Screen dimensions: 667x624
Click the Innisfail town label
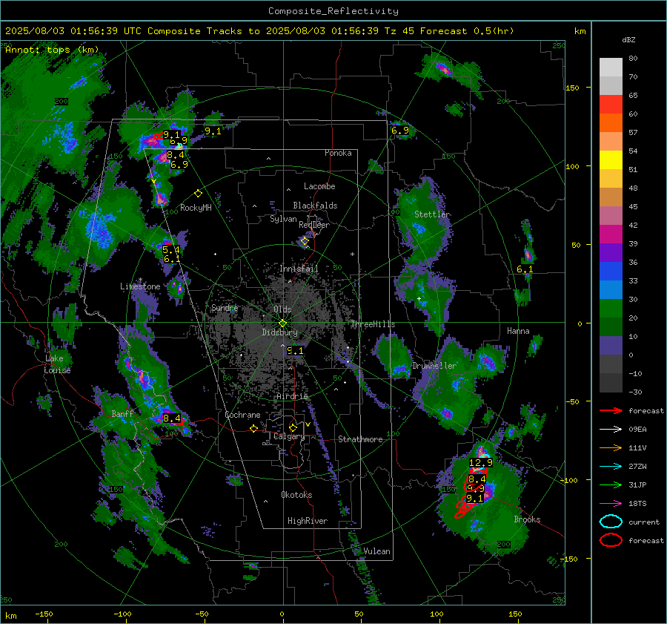point(299,269)
